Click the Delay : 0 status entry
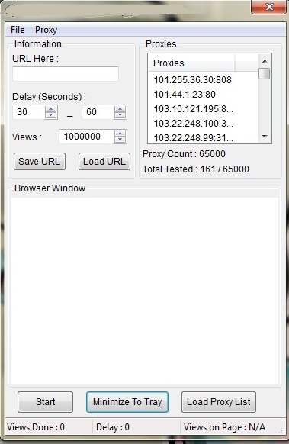 point(113,426)
